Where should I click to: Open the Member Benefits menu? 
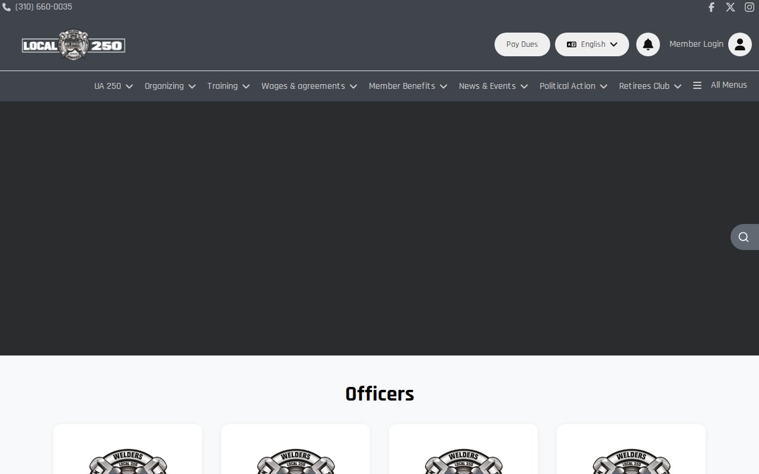click(407, 86)
